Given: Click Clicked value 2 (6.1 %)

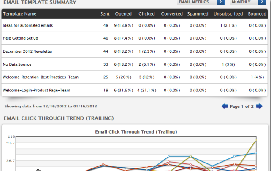Looking at the screenshot, I should pyautogui.click(x=147, y=64).
